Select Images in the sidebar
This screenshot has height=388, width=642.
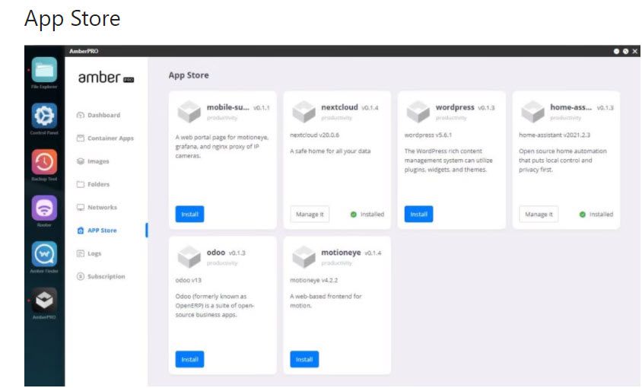98,161
